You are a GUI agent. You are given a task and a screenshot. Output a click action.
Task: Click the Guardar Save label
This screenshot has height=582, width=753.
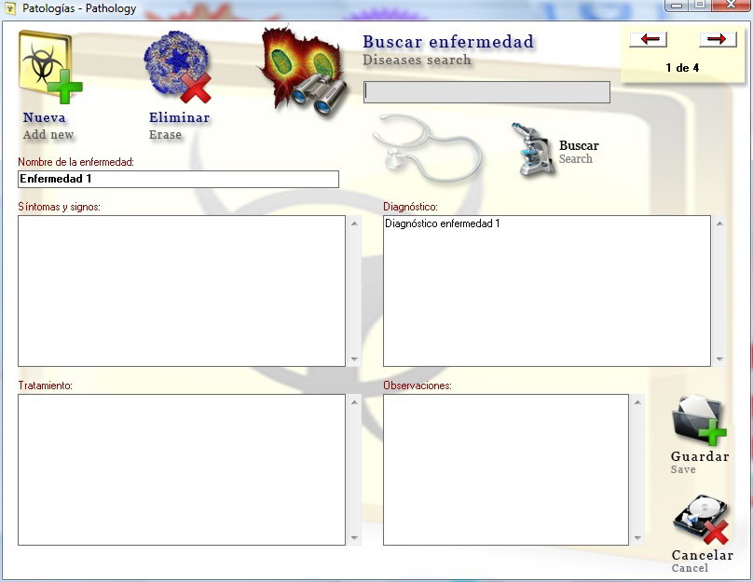pyautogui.click(x=700, y=463)
